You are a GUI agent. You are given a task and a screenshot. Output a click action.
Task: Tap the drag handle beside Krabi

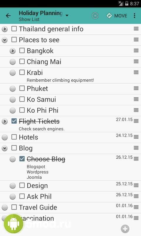[136, 72]
